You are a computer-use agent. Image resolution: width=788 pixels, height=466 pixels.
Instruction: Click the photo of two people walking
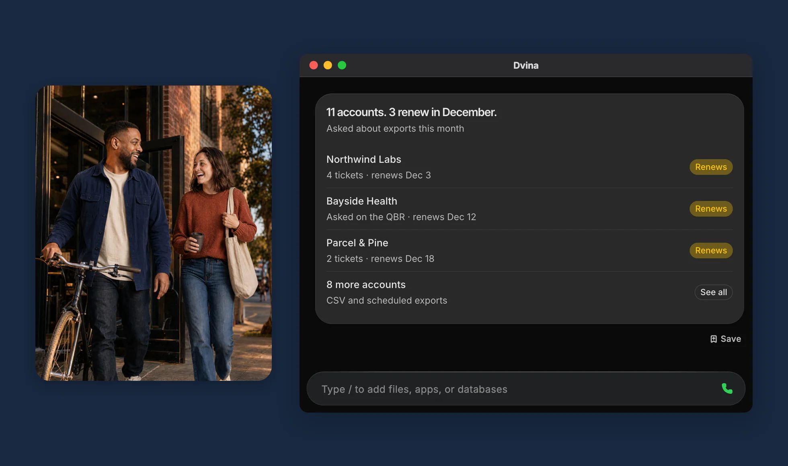point(154,233)
